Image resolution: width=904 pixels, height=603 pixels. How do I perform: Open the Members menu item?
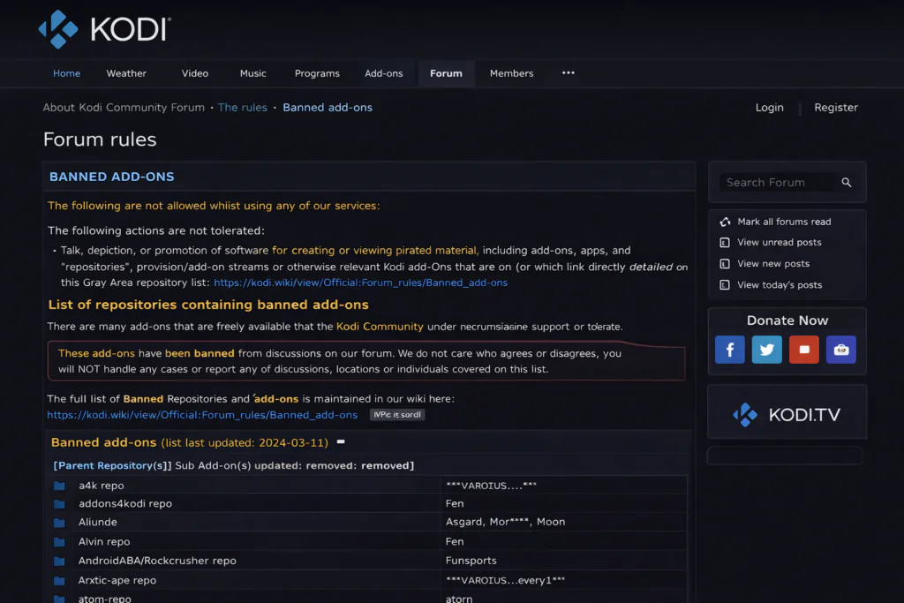pos(511,73)
